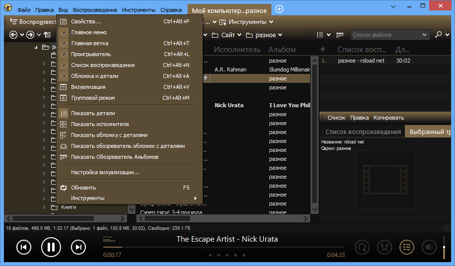Viewport: 455px width, 266px height.
Task: Click the highlighted now-playing list icon
Action: [x=406, y=247]
